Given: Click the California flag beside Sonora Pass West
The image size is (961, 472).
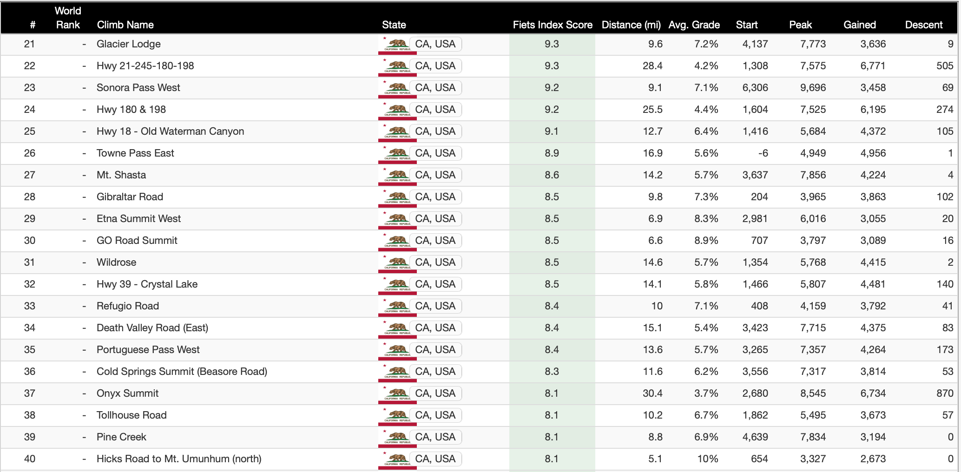Looking at the screenshot, I should tap(397, 88).
